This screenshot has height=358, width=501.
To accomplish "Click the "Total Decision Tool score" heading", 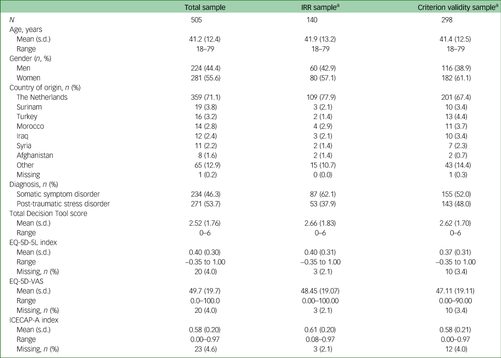I will (x=47, y=213).
